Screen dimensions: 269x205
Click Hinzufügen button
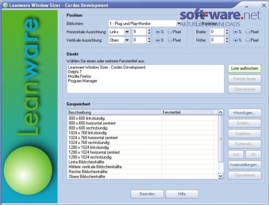pyautogui.click(x=245, y=113)
